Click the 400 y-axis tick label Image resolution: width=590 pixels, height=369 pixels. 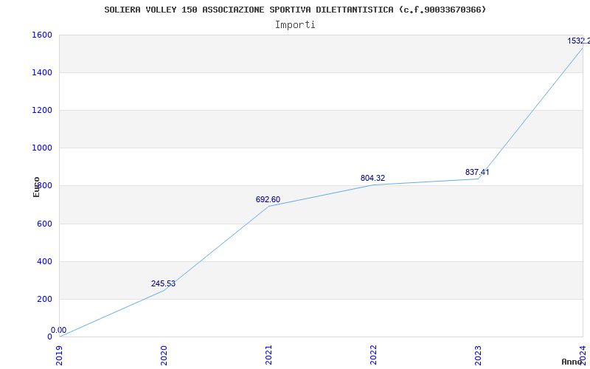[x=44, y=261]
